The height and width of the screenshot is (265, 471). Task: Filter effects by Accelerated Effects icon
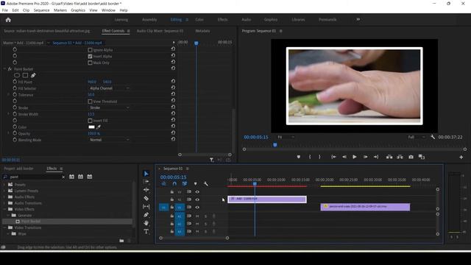(72, 177)
